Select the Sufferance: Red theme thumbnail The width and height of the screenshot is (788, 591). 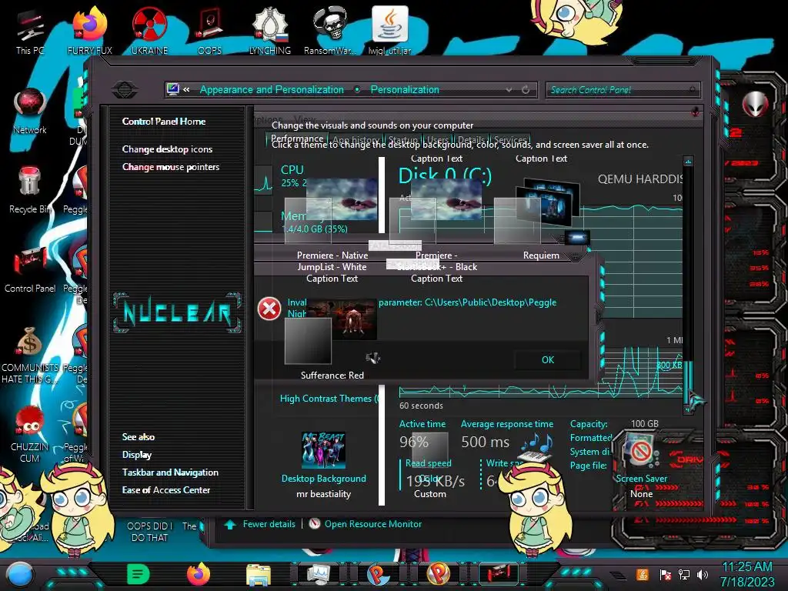(332, 339)
